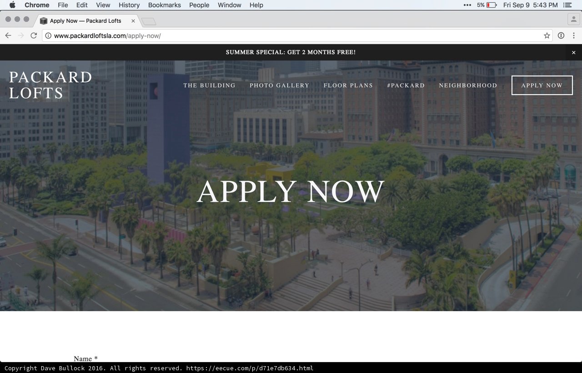Dismiss the Summer Special banner
This screenshot has width=582, height=373.
[x=574, y=52]
